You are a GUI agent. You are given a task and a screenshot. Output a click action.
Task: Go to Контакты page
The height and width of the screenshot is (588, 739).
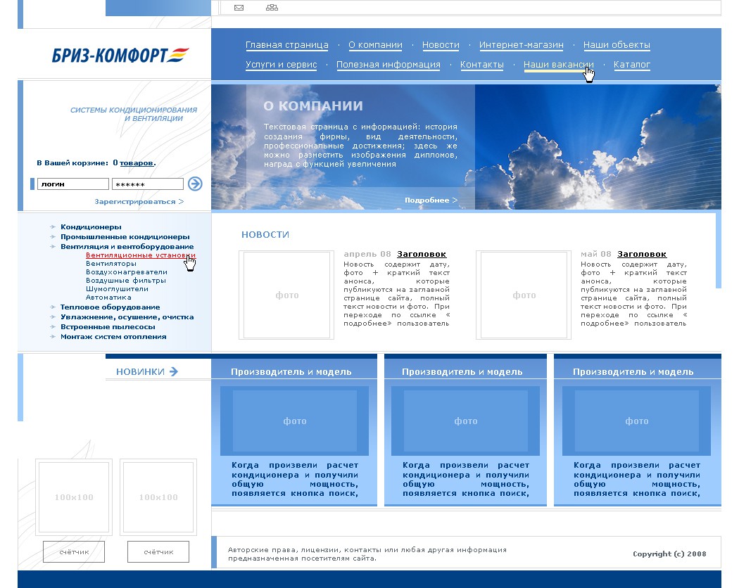(482, 65)
